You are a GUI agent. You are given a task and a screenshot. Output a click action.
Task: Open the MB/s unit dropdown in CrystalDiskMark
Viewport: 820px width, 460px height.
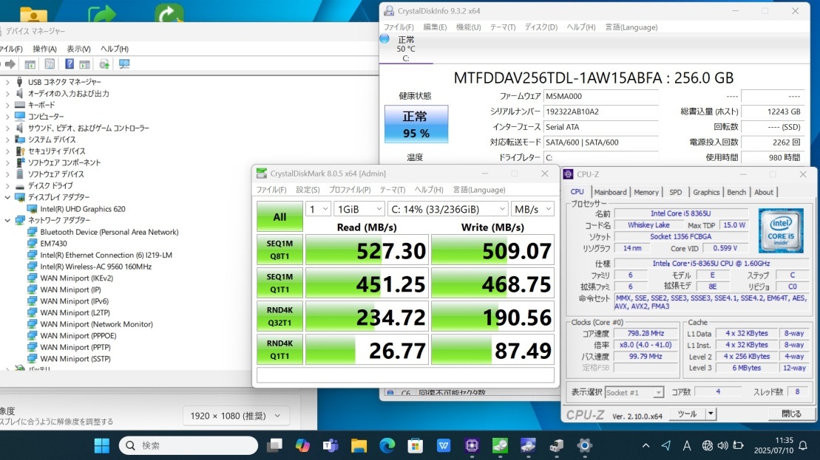click(532, 209)
